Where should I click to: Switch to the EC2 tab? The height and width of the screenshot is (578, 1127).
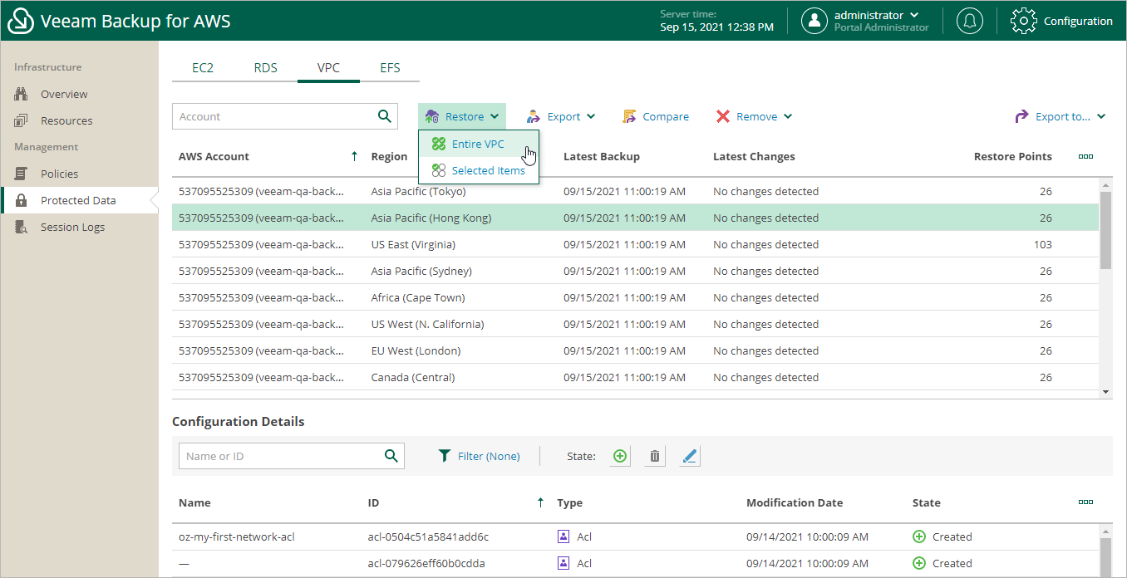click(203, 68)
